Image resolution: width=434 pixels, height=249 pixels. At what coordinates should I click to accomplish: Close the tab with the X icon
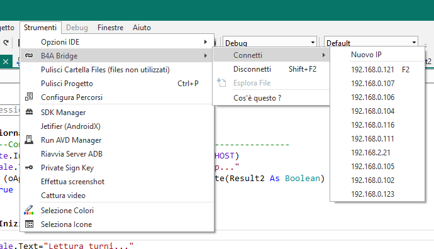6,62
